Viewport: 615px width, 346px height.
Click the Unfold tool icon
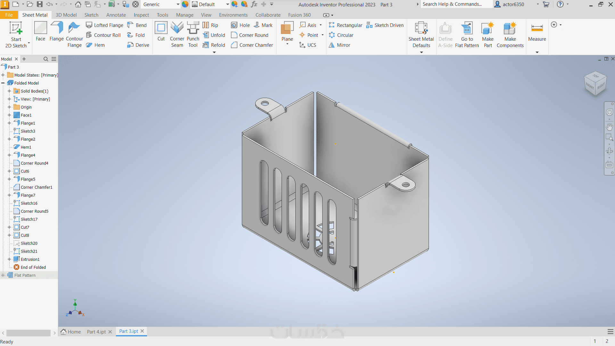click(206, 35)
